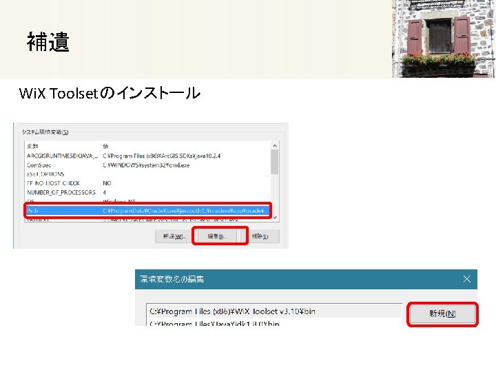
Task: Select the ARCGISRUNTIMESDKJAVA variable row
Action: 147,156
